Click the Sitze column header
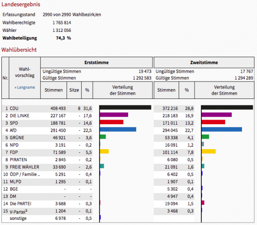 click(x=74, y=90)
